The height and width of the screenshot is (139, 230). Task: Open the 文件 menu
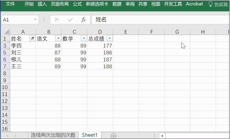pyautogui.click(x=10, y=4)
